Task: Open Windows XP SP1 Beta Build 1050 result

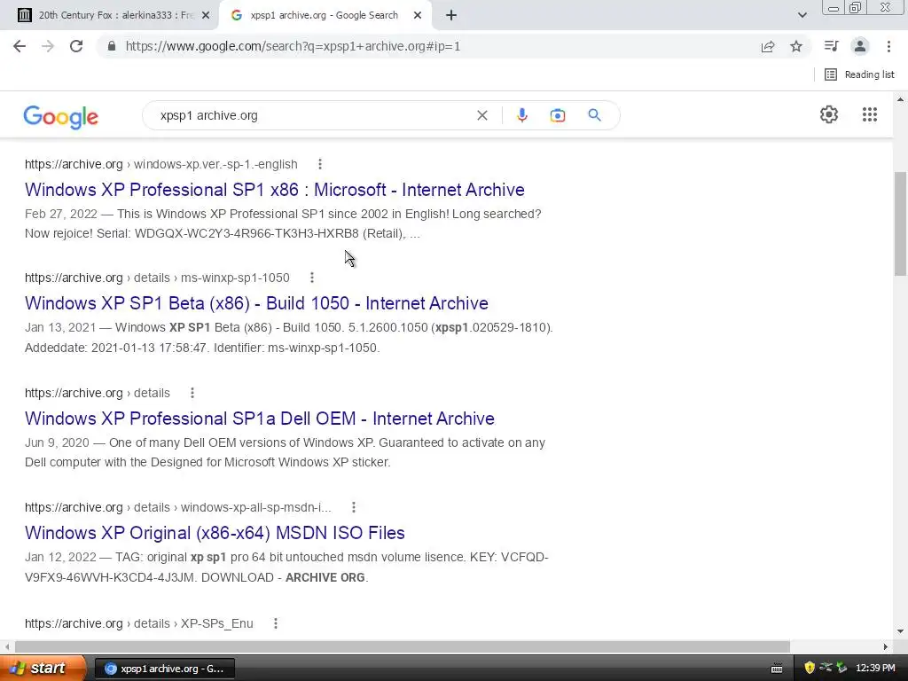Action: [x=256, y=303]
